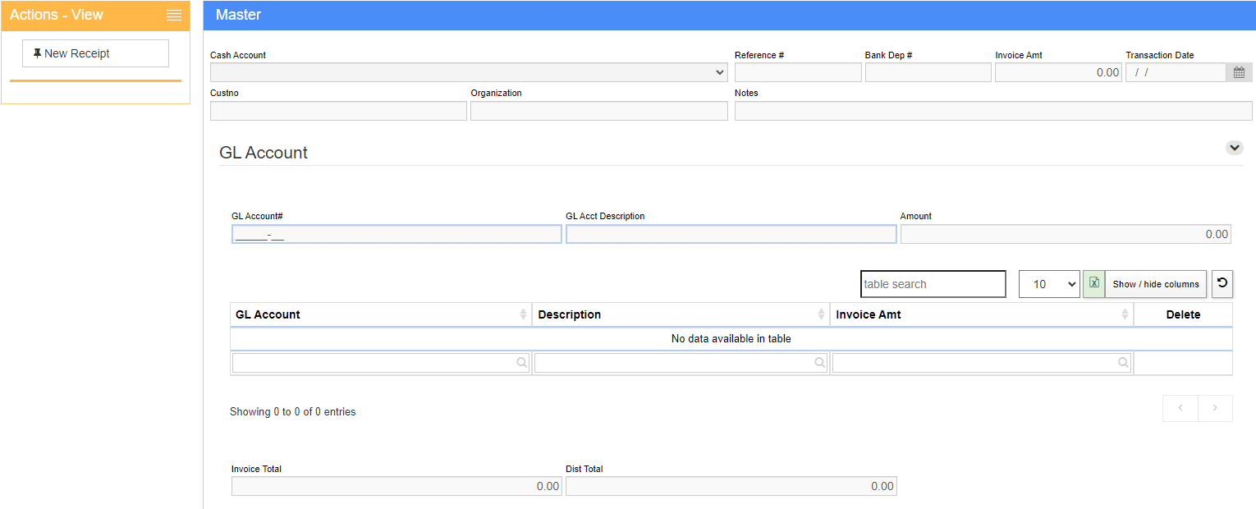Viewport: 1256px width, 509px height.
Task: Sort by the GL Account column header
Action: (381, 314)
